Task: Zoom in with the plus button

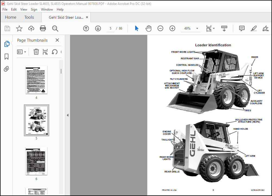Action: (x=172, y=28)
